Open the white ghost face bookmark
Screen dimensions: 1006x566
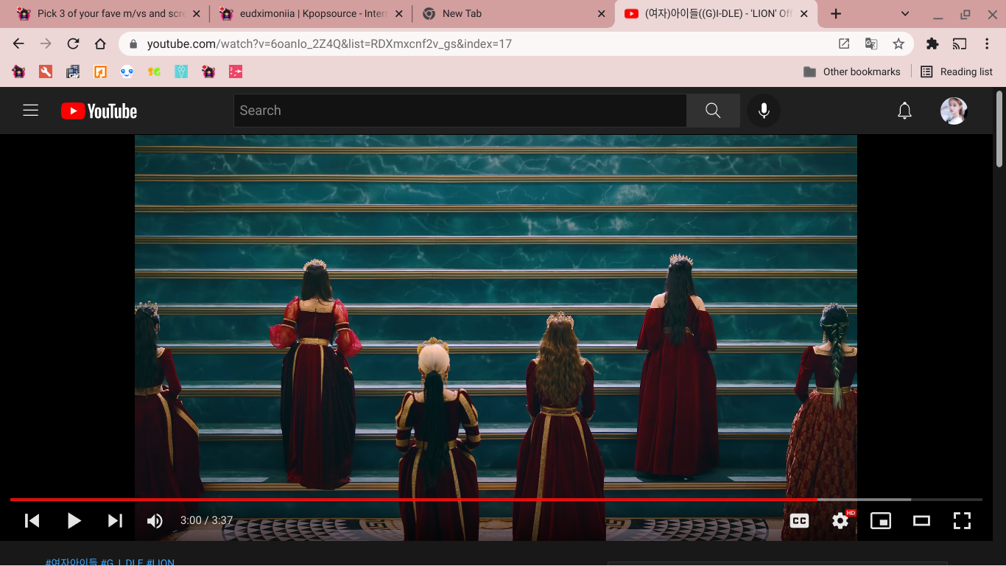(x=127, y=71)
